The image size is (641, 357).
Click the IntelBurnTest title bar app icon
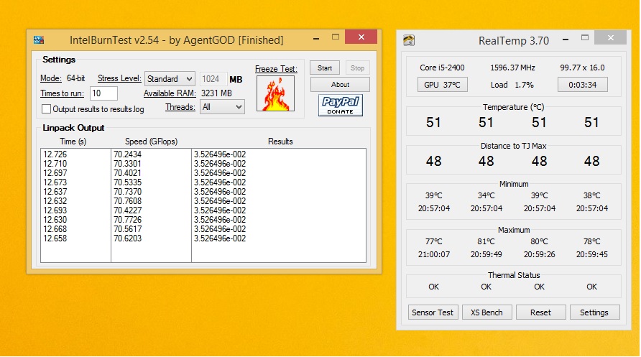39,40
